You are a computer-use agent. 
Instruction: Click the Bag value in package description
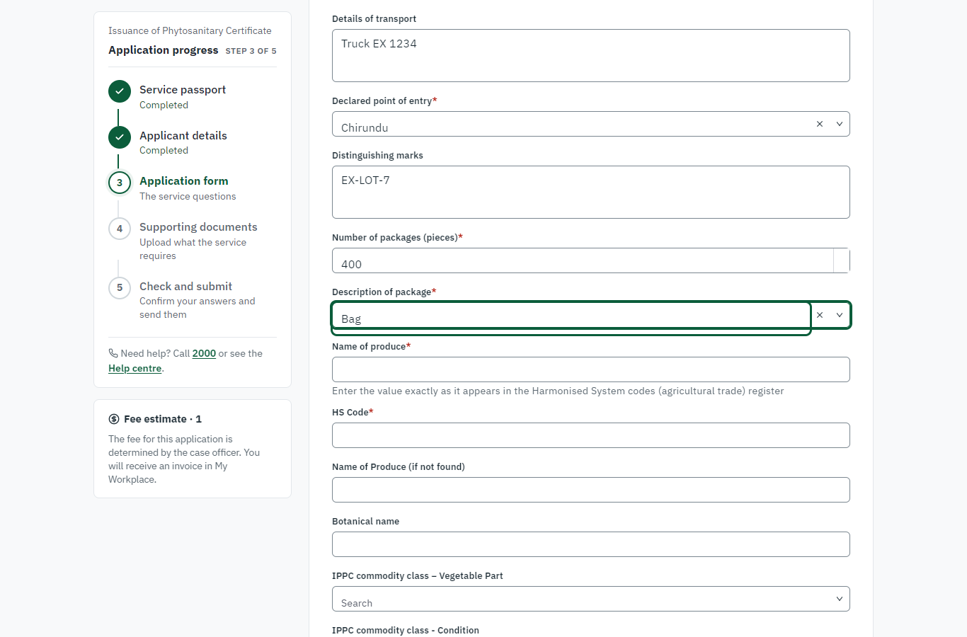pyautogui.click(x=351, y=319)
